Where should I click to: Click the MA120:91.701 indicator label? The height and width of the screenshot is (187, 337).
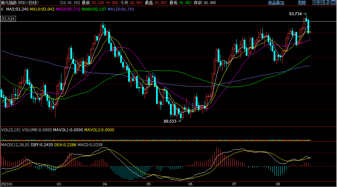point(121,9)
